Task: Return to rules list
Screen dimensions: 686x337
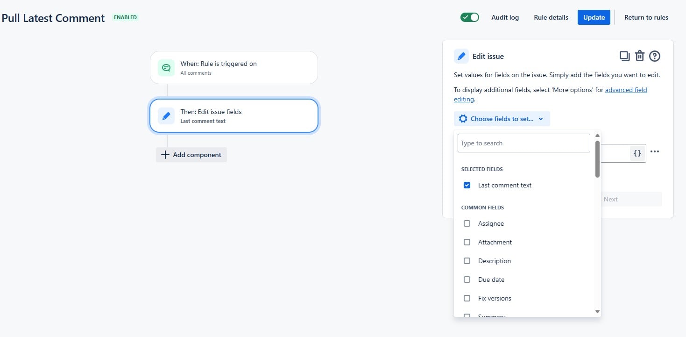Action: tap(646, 17)
